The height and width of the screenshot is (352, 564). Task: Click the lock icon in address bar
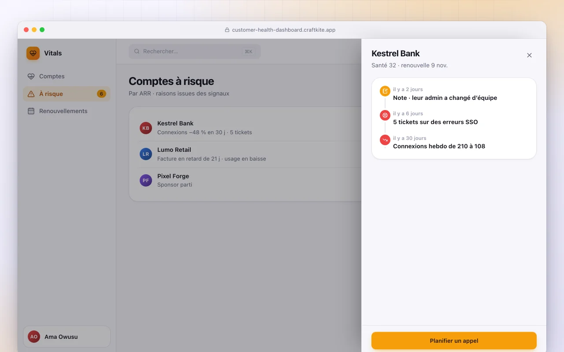[227, 30]
